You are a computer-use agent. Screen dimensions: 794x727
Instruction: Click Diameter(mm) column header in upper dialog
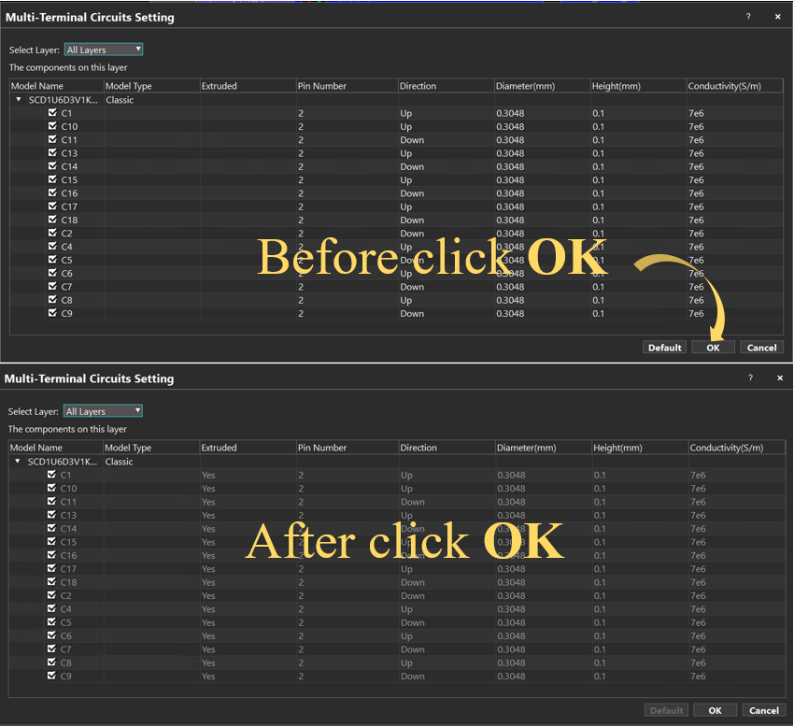(x=543, y=86)
